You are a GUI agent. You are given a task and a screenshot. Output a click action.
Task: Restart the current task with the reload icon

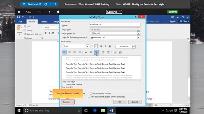pos(46,4)
